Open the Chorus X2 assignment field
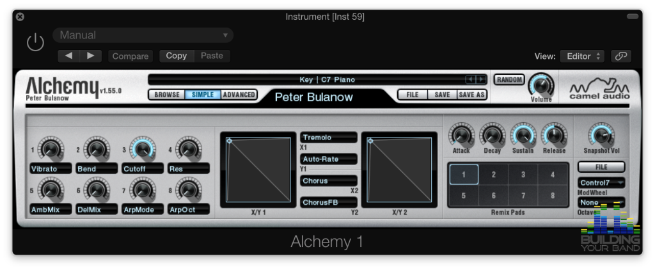 [329, 181]
